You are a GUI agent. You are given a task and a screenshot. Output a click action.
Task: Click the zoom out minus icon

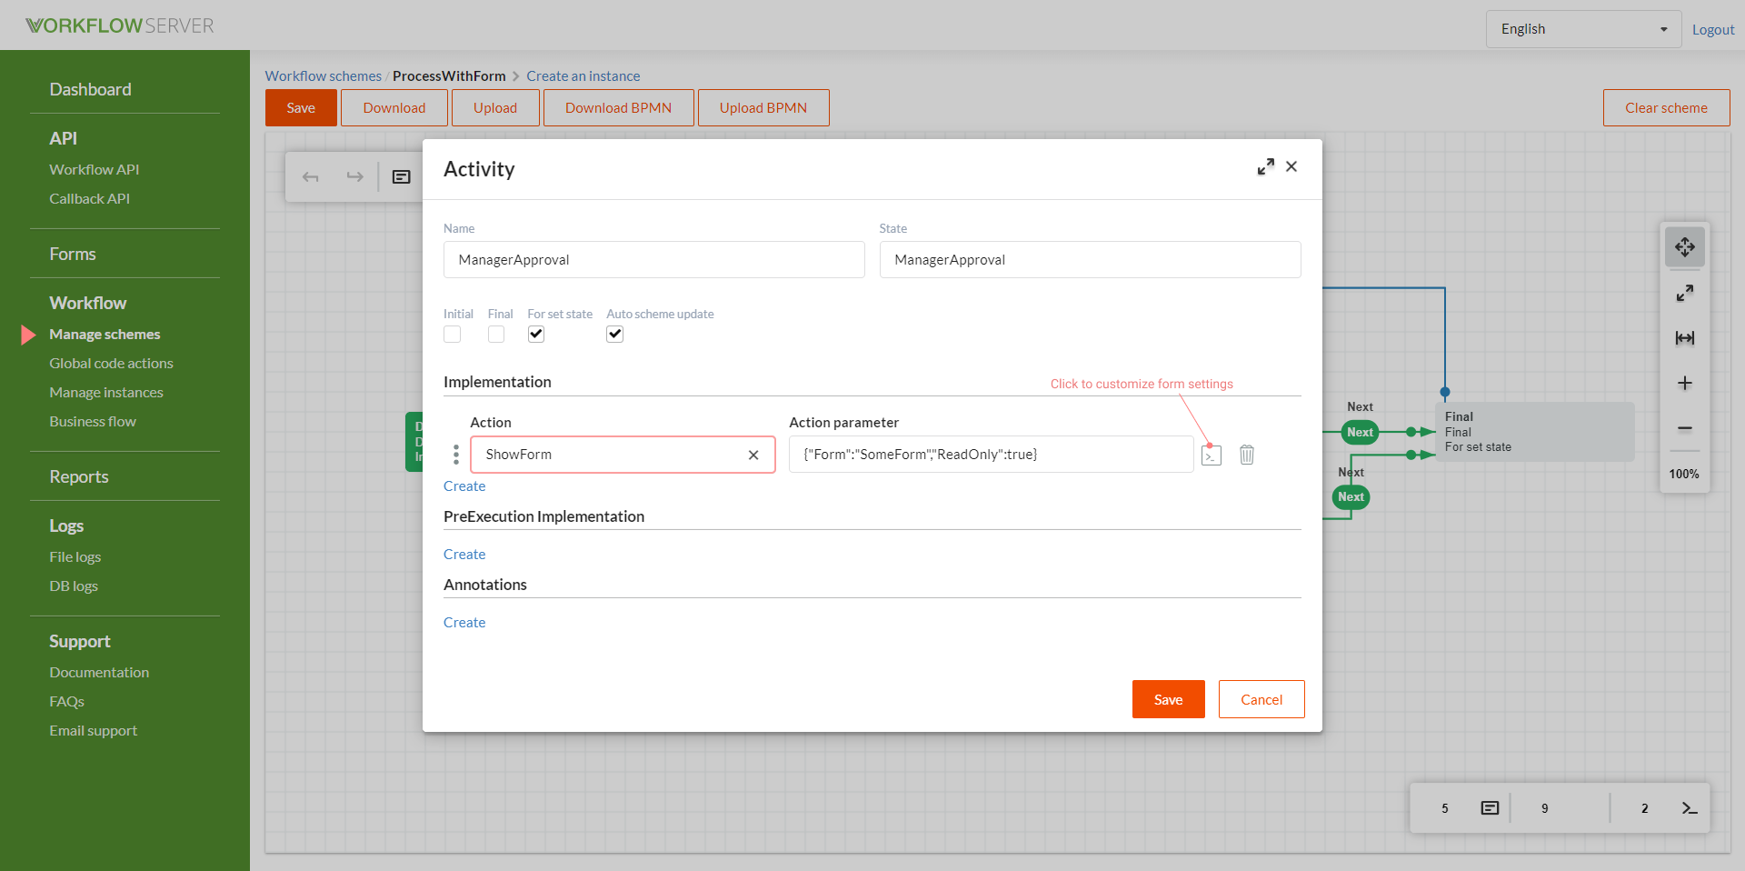1684,428
